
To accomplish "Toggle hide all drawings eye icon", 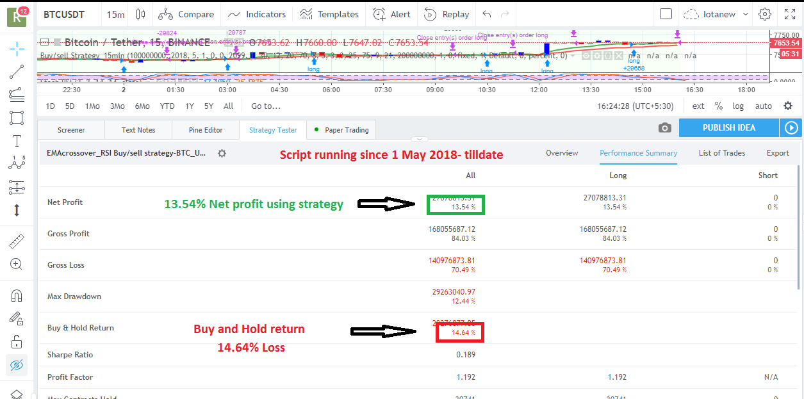I will (17, 365).
